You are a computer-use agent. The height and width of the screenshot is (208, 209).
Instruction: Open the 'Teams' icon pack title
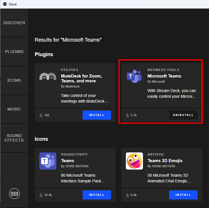(x=67, y=161)
